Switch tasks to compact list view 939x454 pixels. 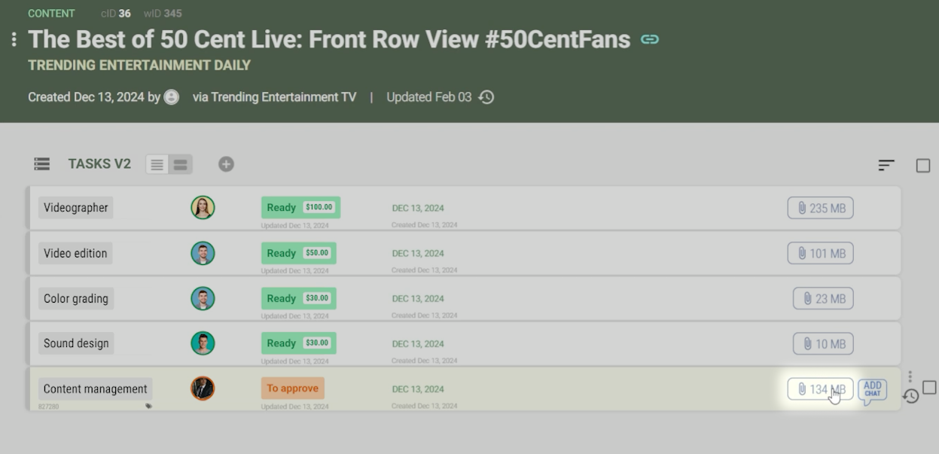(x=157, y=165)
